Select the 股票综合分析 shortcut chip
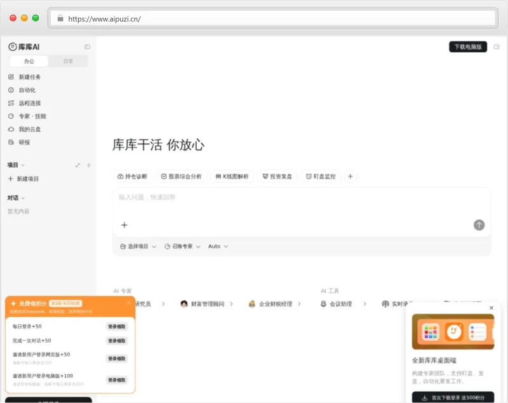The image size is (508, 403). click(x=182, y=176)
